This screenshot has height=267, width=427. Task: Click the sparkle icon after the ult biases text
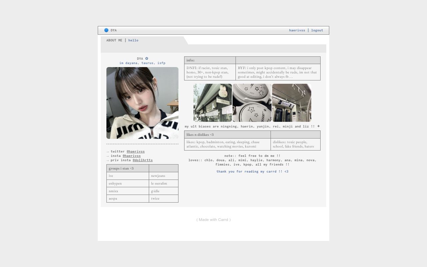tap(319, 126)
